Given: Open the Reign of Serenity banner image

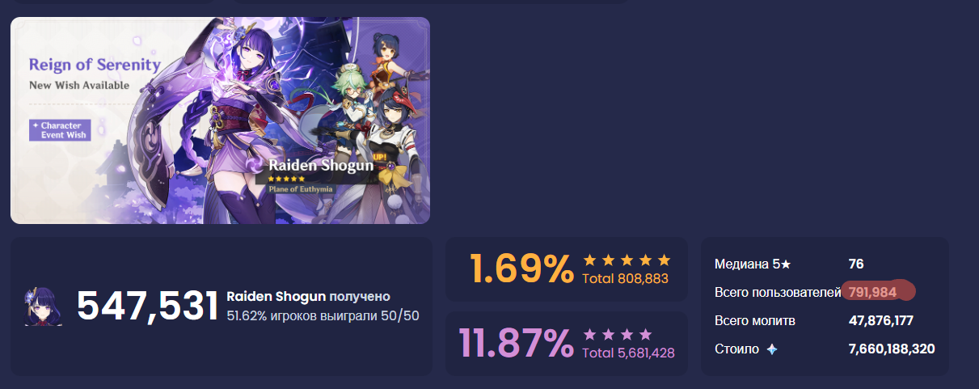Looking at the screenshot, I should click(220, 121).
